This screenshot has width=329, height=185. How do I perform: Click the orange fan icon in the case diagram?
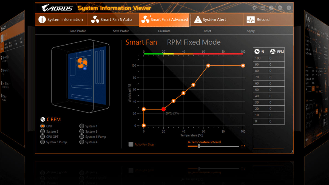tap(82, 63)
